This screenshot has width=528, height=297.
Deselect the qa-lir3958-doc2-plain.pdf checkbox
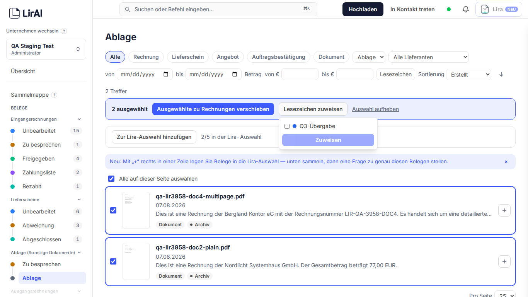[x=113, y=261]
